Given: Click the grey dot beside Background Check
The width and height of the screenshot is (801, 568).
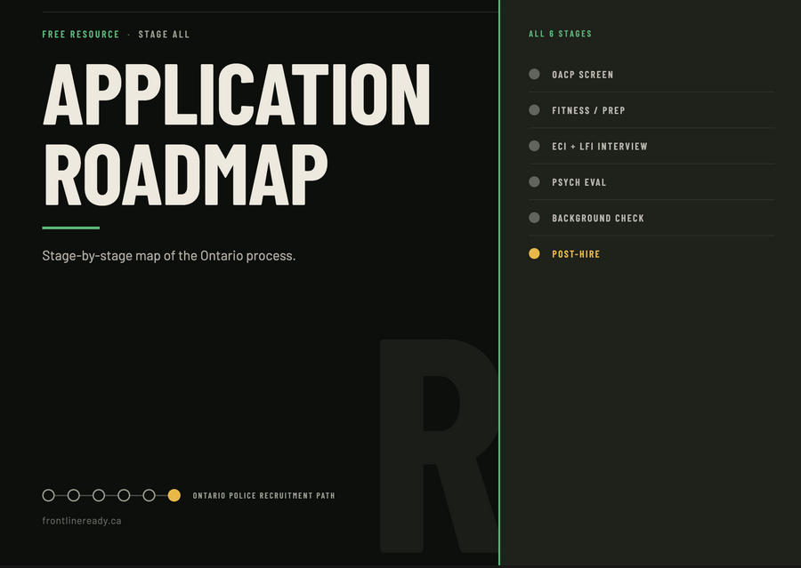Looking at the screenshot, I should point(534,218).
